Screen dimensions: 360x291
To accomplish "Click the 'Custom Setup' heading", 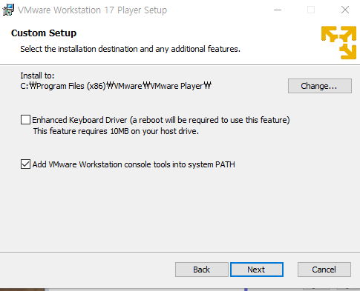I will 44,33.
